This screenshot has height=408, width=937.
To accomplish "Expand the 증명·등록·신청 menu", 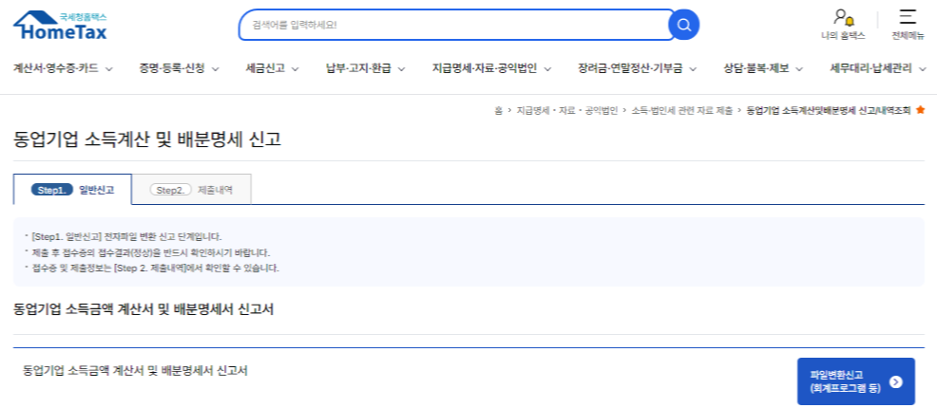I will [x=179, y=68].
